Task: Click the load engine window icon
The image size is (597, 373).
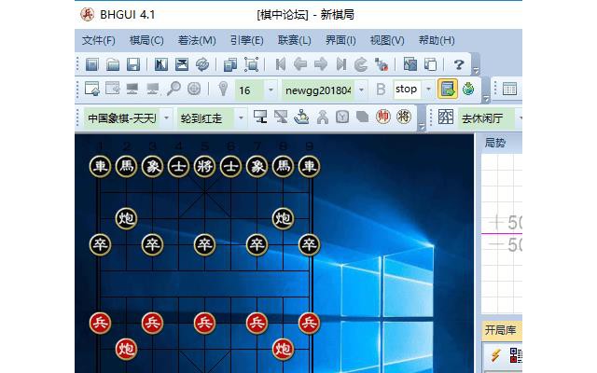Action: (x=91, y=89)
